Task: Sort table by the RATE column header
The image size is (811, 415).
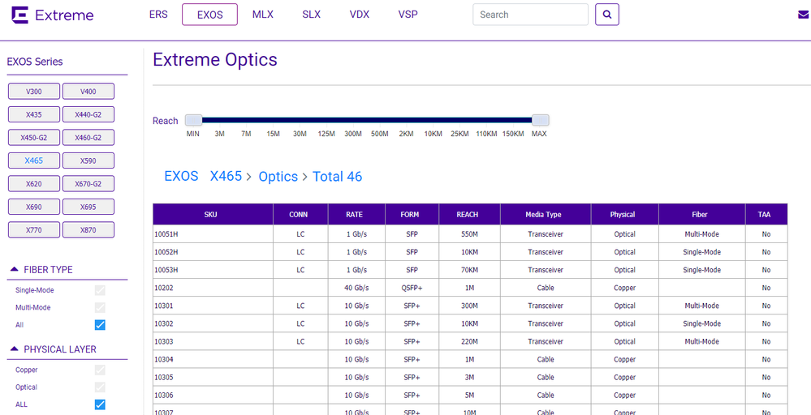Action: [x=354, y=215]
